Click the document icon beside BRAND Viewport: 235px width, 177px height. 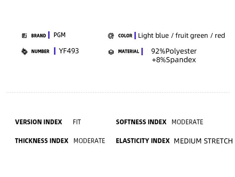click(x=24, y=36)
